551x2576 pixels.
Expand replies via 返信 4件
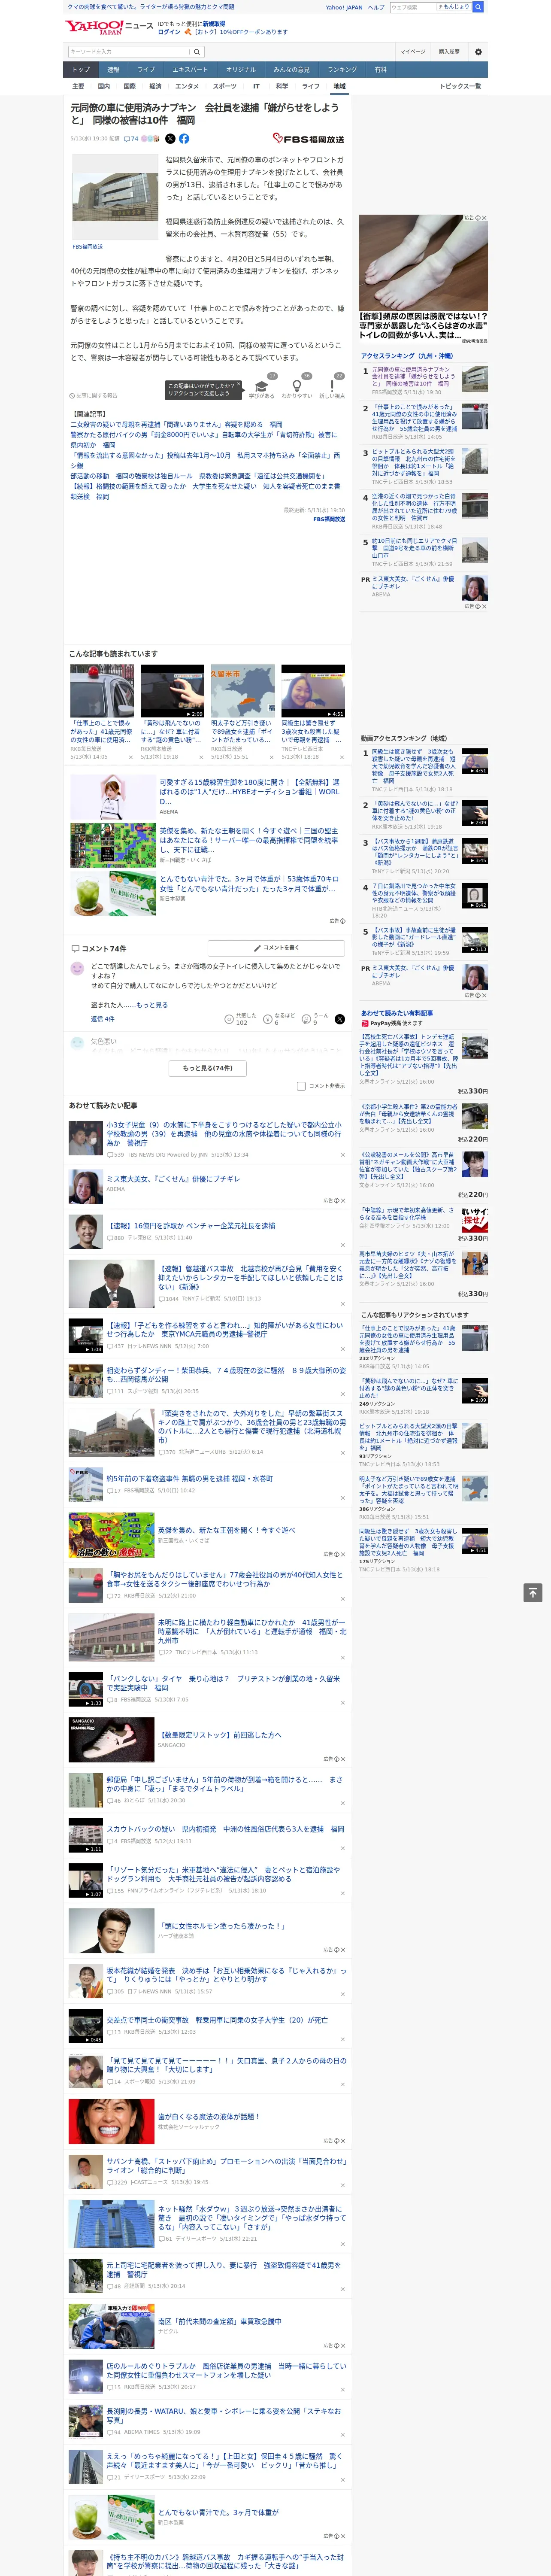point(102,1019)
